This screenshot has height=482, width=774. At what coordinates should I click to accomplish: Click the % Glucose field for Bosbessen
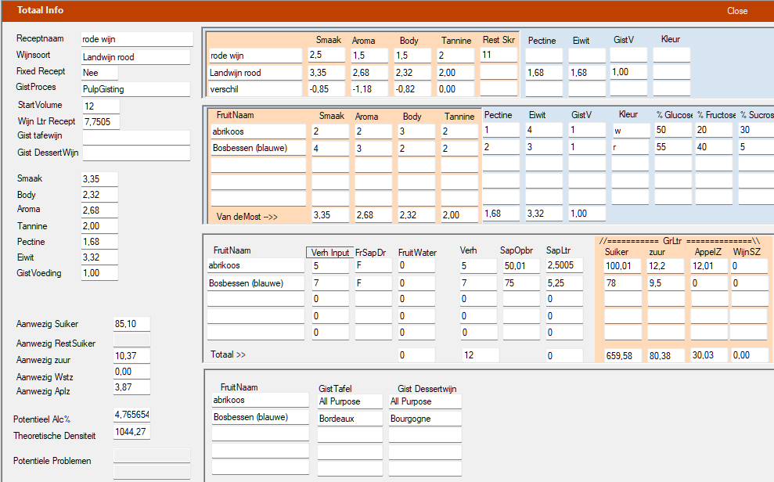point(672,147)
